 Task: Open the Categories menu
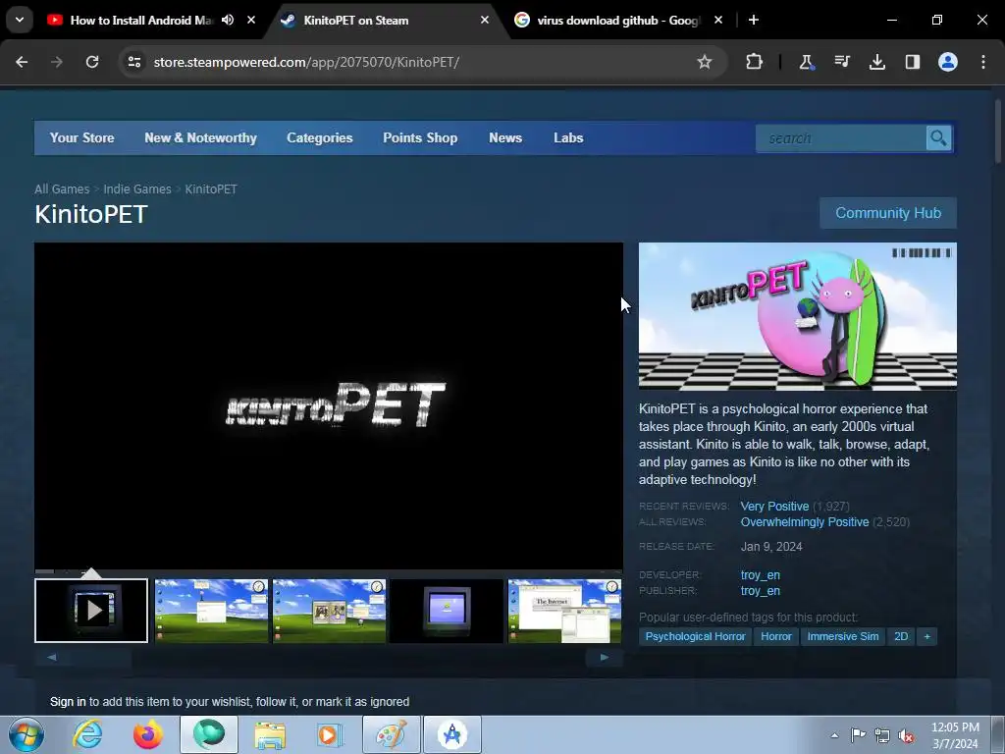click(x=320, y=137)
